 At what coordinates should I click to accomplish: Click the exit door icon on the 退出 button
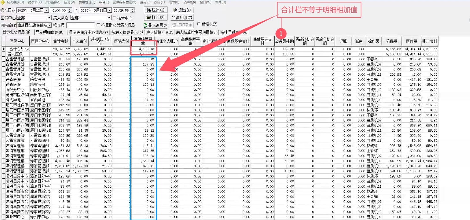175,10
